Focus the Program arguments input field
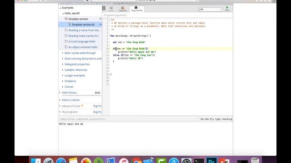291x163 pixels. click(x=167, y=15)
